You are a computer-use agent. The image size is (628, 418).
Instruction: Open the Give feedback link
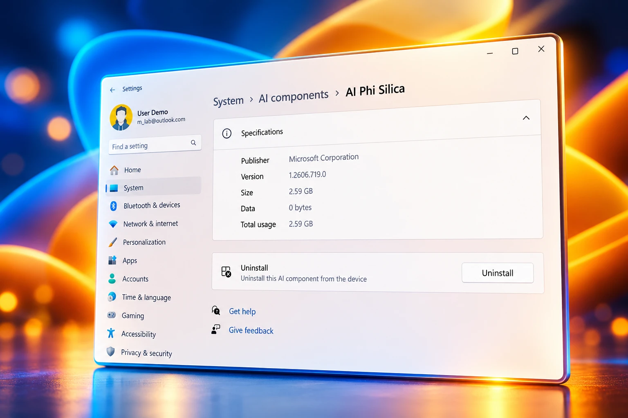(251, 331)
